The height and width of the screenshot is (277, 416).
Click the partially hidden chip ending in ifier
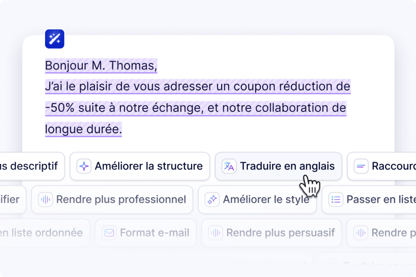(x=11, y=199)
